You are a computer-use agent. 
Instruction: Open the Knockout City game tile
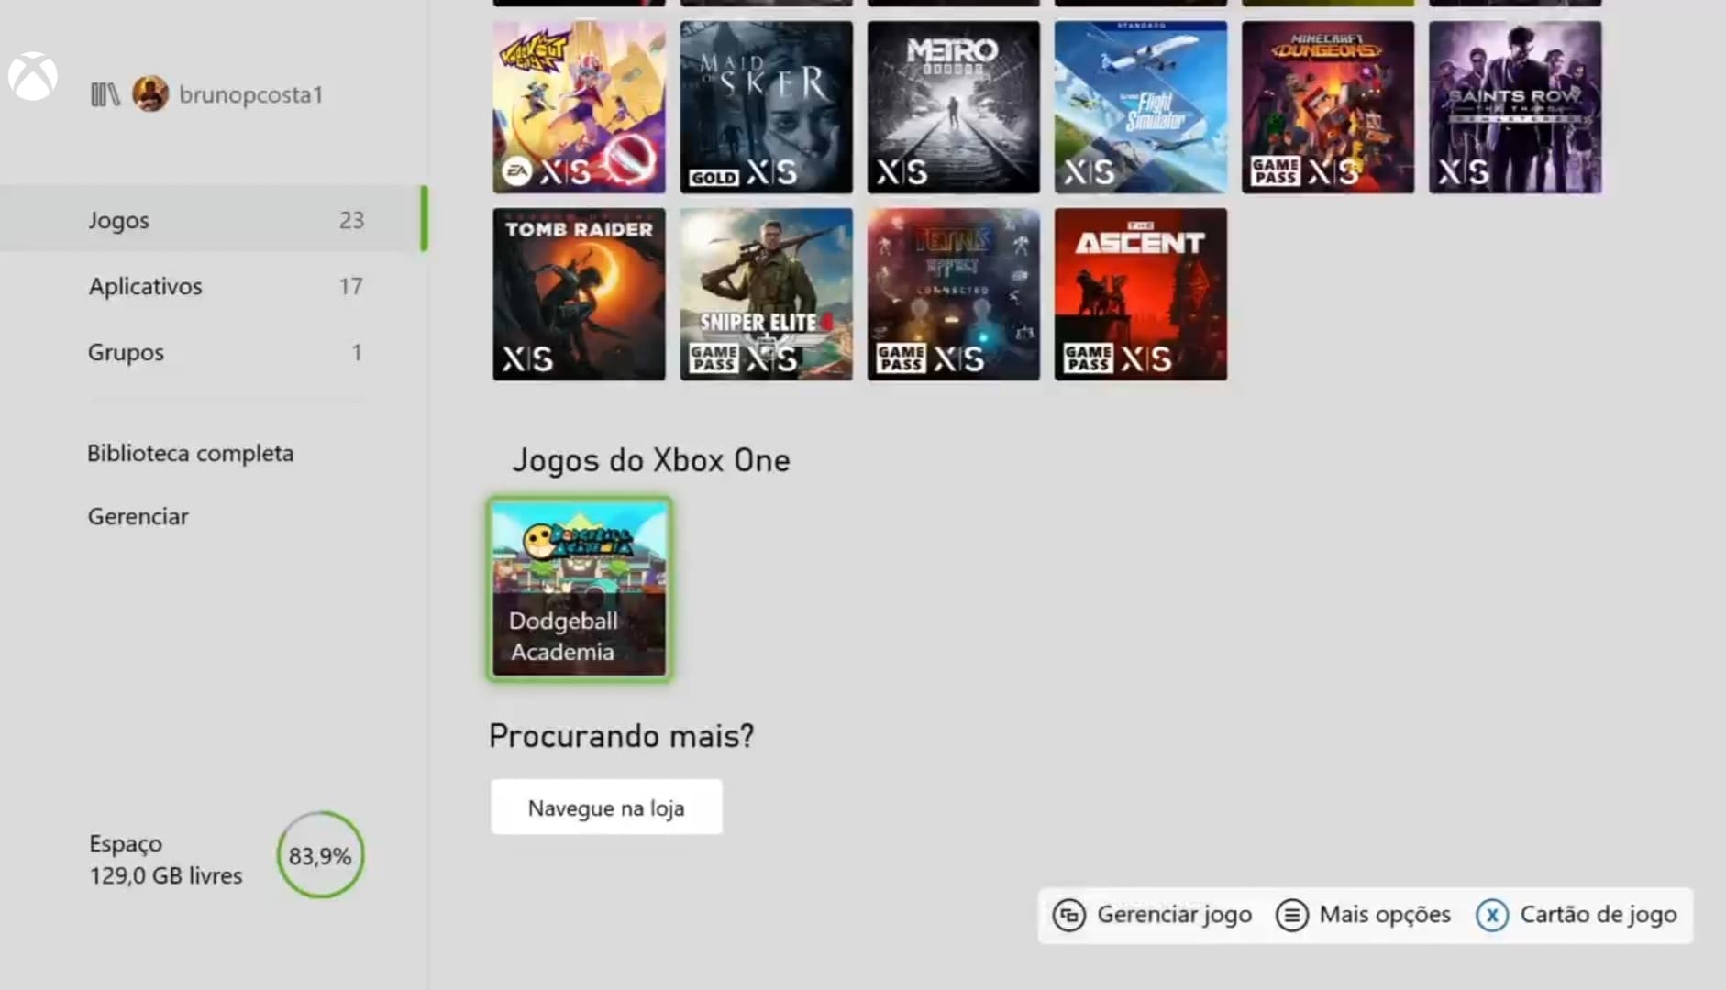[x=579, y=107]
